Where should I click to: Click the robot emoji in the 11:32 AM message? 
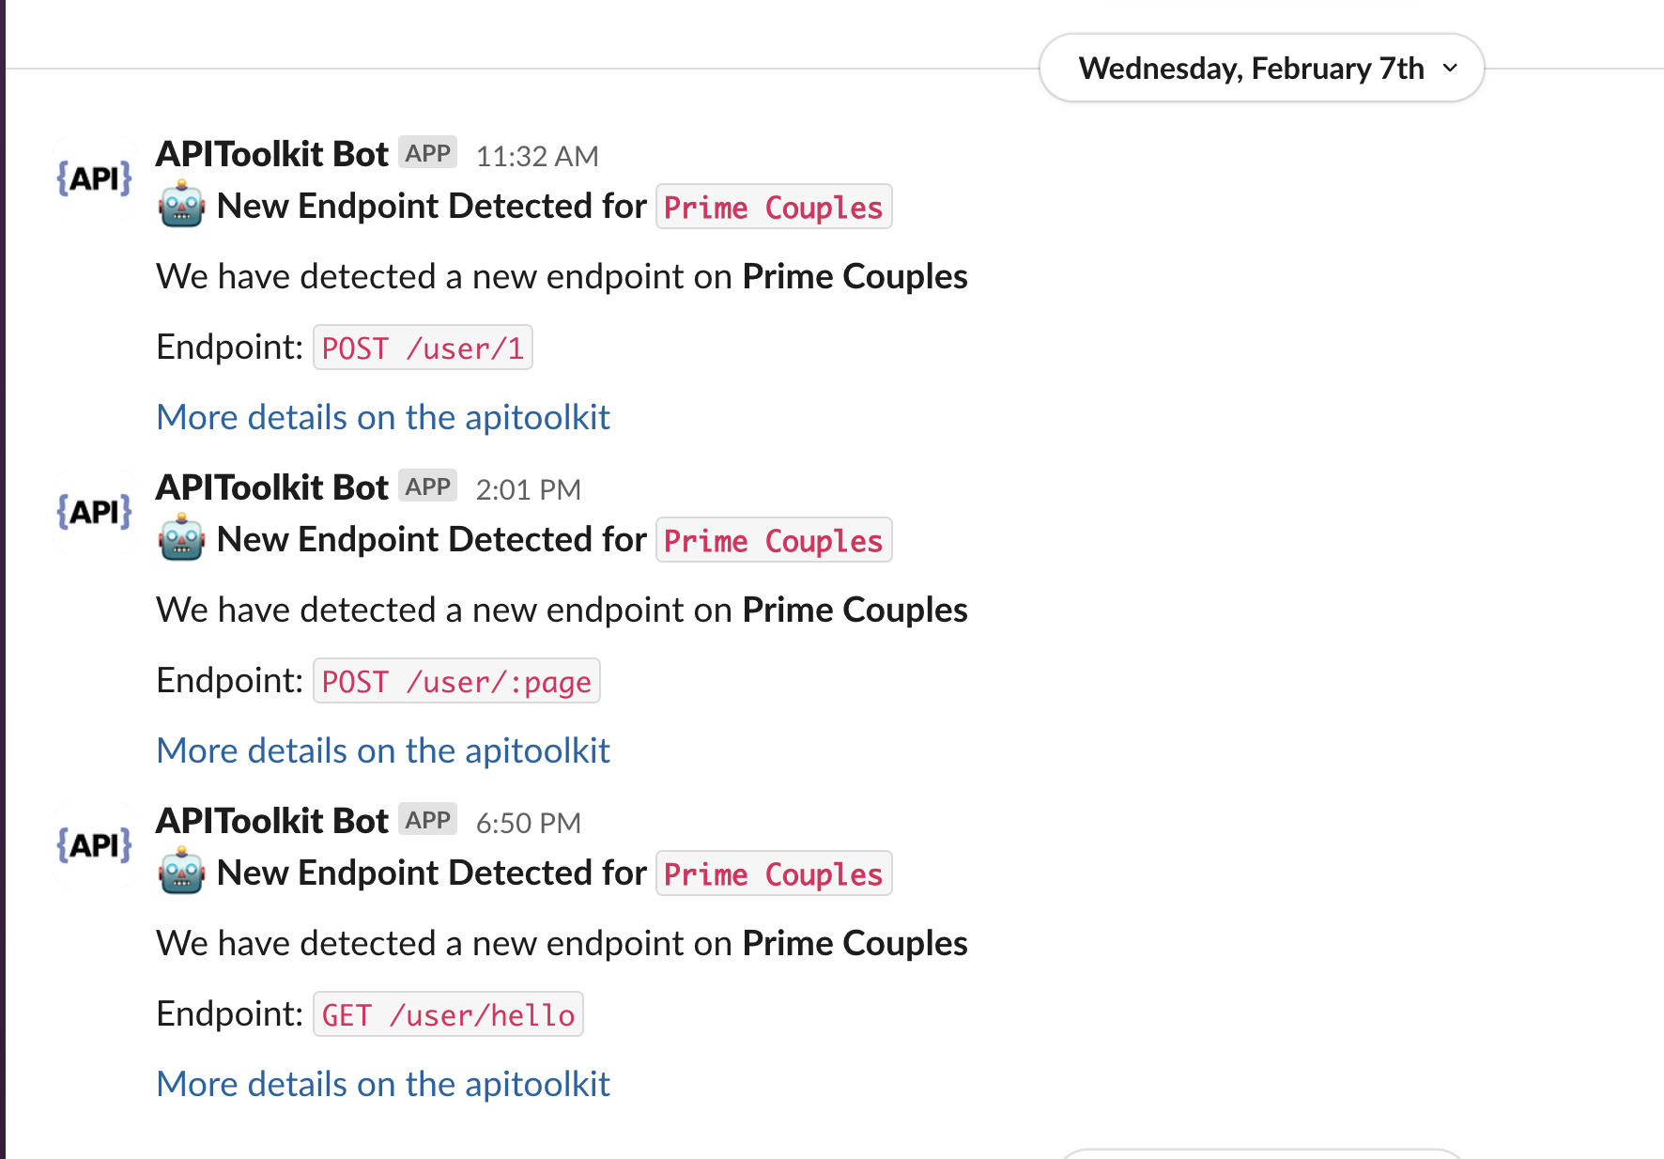[182, 206]
